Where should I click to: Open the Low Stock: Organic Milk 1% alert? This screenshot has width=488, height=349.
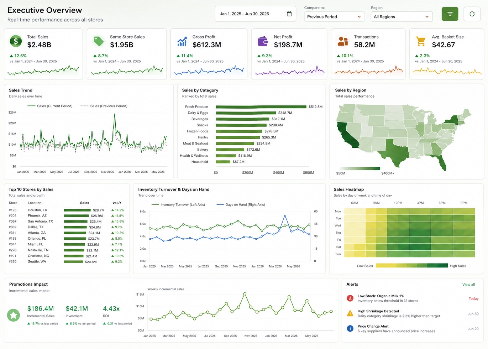(x=413, y=298)
